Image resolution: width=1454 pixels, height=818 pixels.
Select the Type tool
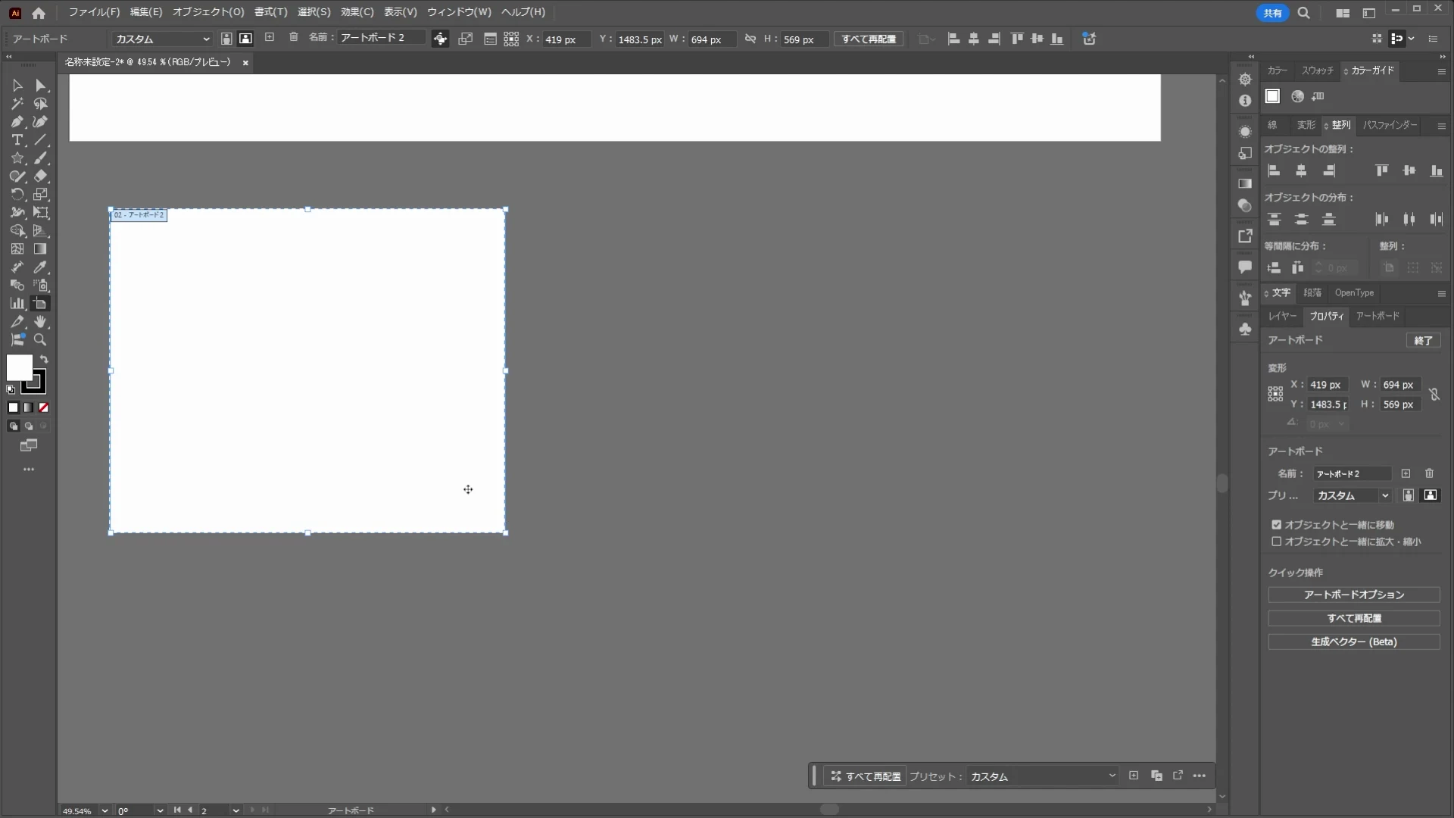[17, 140]
